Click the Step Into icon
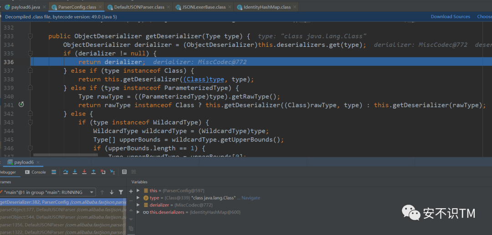 point(75,172)
